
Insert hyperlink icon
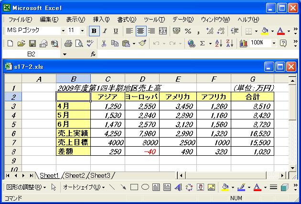coord(191,43)
